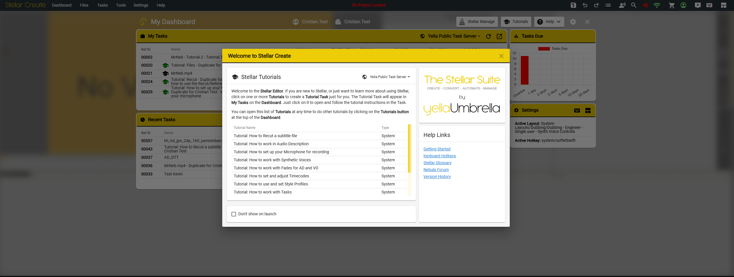Image resolution: width=734 pixels, height=277 pixels.
Task: Enable Don't show on launch checkbox
Action: [234, 214]
